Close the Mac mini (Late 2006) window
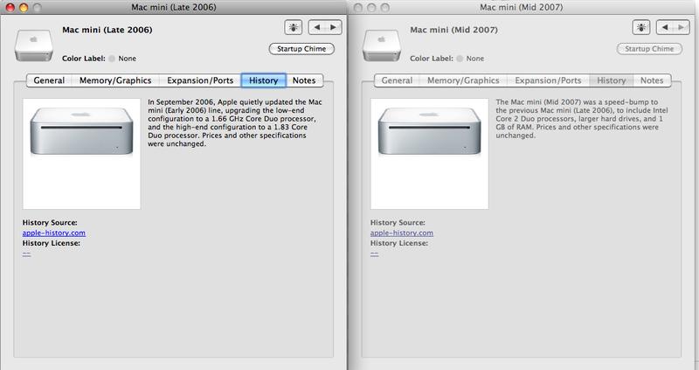The height and width of the screenshot is (370, 699). [x=10, y=7]
